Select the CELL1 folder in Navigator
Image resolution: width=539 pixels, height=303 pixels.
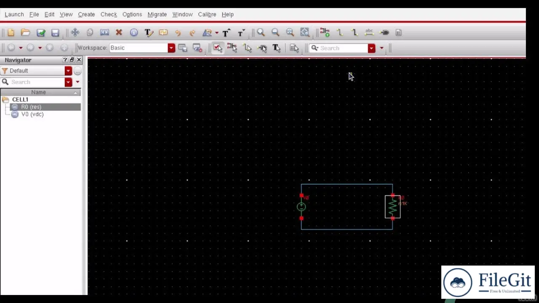click(x=20, y=100)
